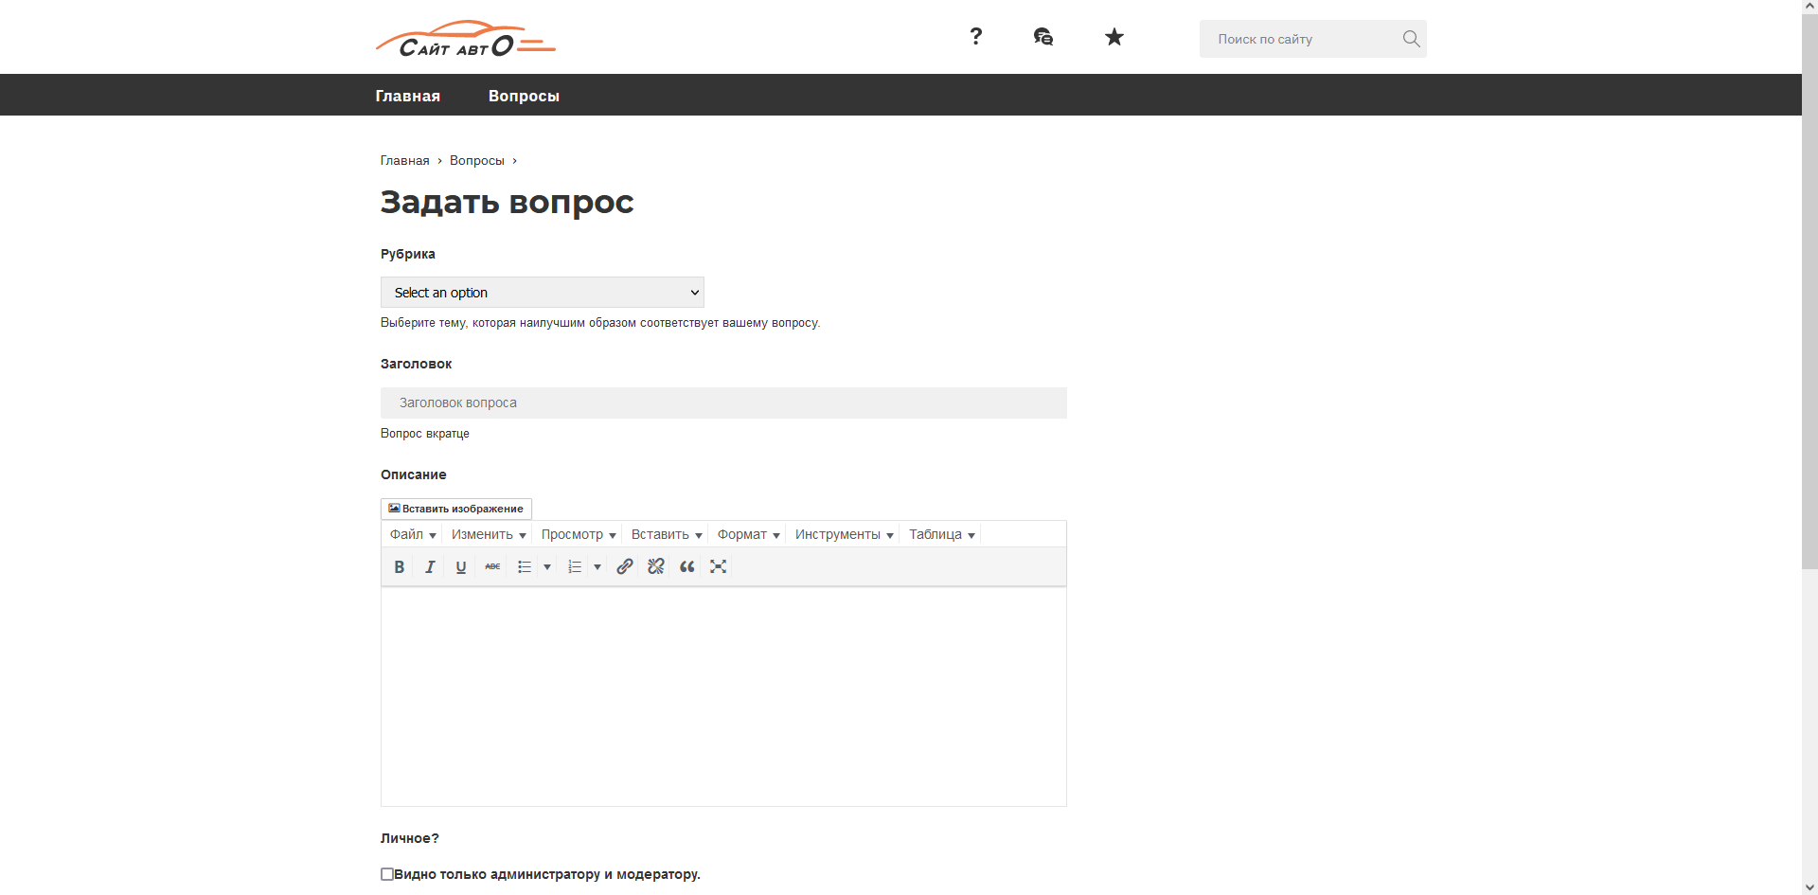
Task: Click the search magnifier icon
Action: (1411, 39)
